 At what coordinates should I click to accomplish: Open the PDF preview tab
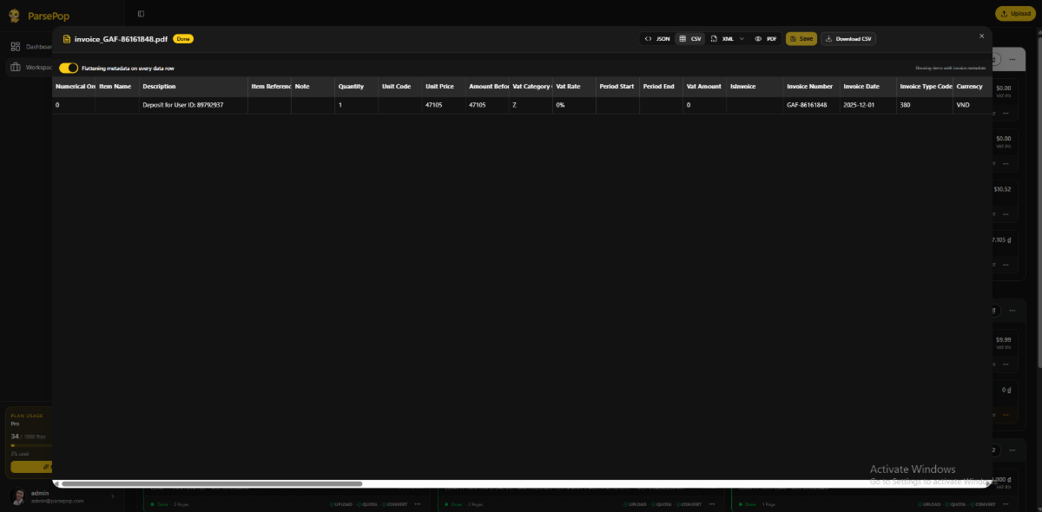pos(766,39)
